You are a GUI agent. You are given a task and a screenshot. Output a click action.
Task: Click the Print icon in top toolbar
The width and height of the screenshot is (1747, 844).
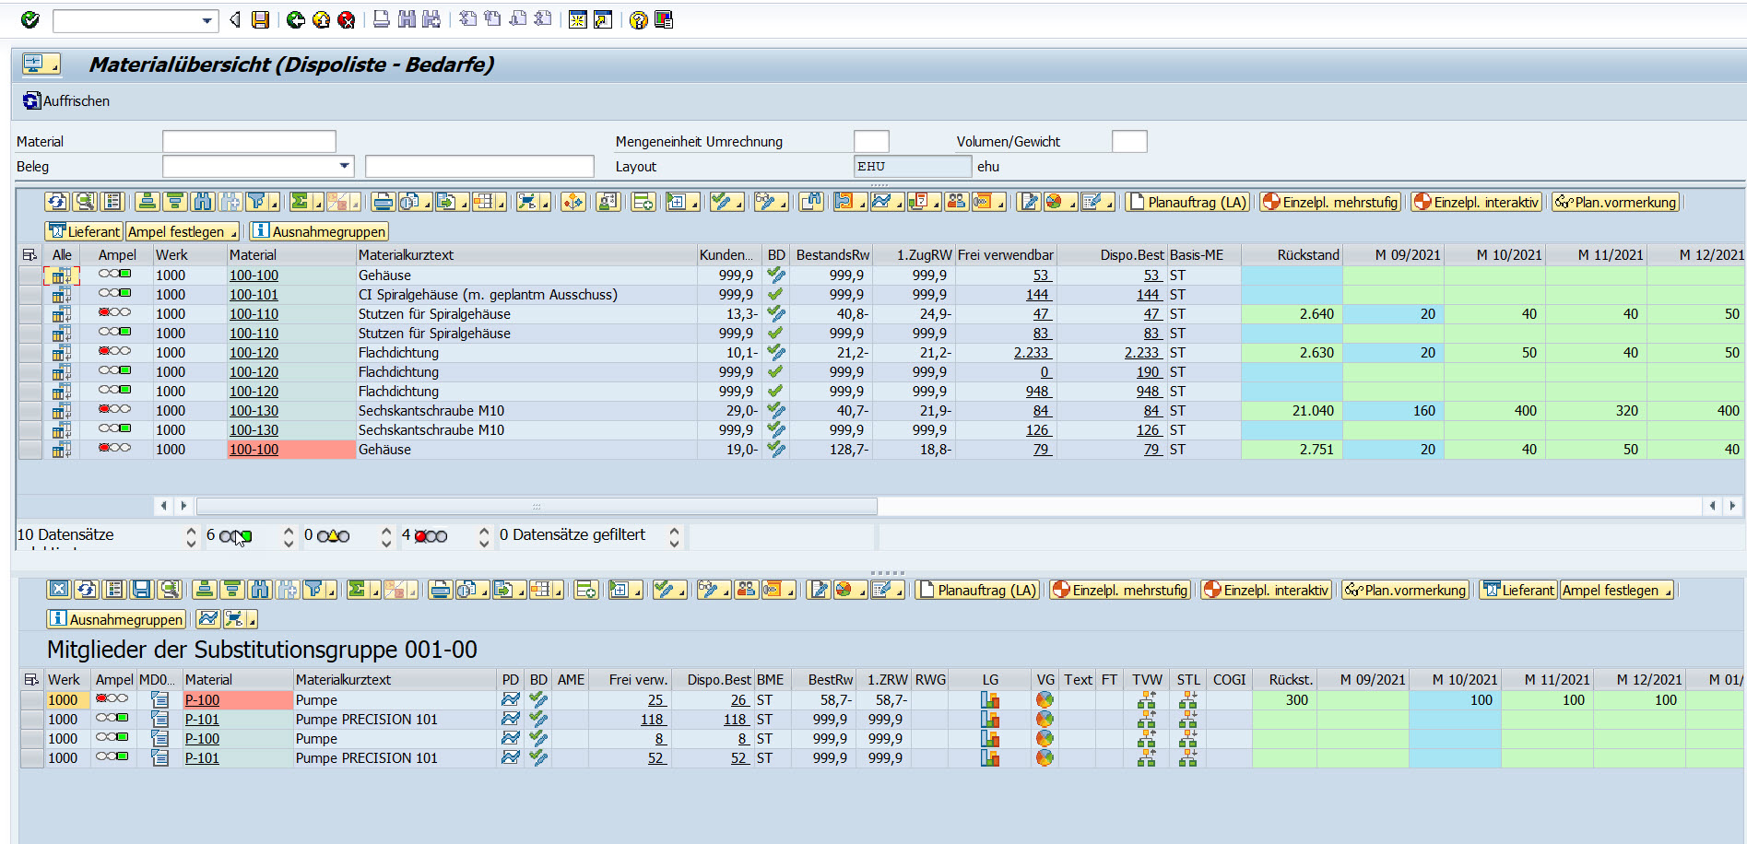(x=381, y=19)
